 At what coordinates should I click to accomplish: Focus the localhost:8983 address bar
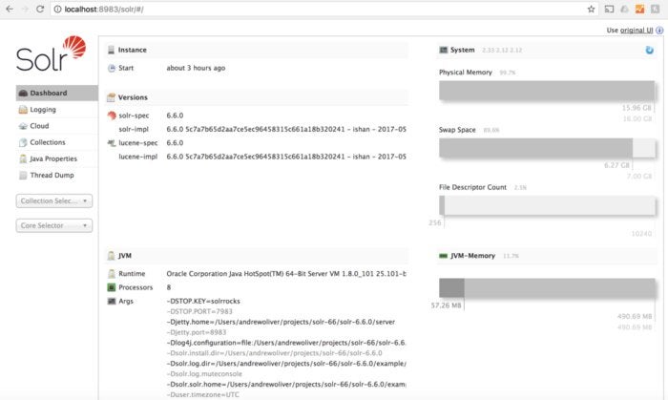[x=324, y=9]
